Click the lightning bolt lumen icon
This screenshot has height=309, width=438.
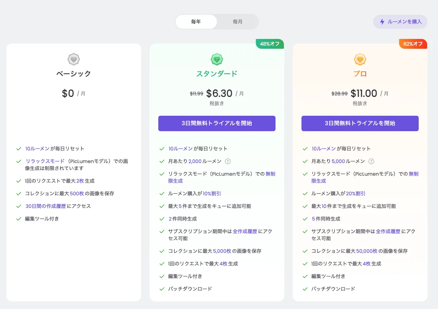pyautogui.click(x=383, y=22)
